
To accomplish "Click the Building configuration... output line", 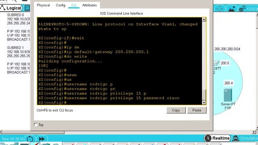I will pyautogui.click(x=70, y=61).
